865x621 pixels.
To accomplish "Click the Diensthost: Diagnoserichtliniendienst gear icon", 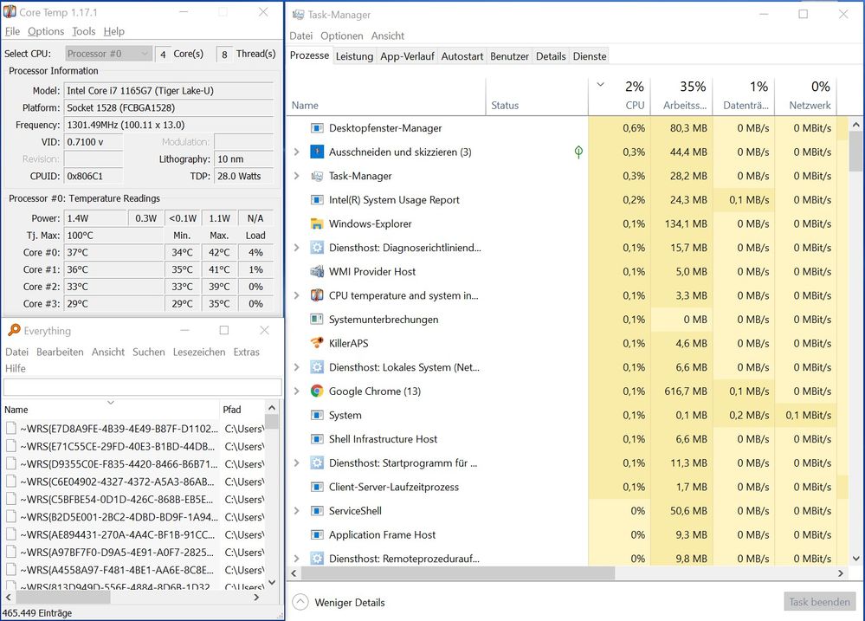I will [317, 248].
